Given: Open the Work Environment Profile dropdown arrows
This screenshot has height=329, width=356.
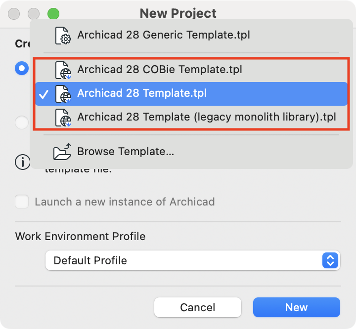Looking at the screenshot, I should click(330, 260).
